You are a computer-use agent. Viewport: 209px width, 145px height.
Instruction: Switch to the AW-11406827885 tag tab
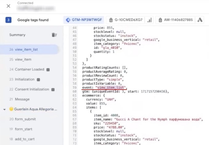(x=174, y=20)
